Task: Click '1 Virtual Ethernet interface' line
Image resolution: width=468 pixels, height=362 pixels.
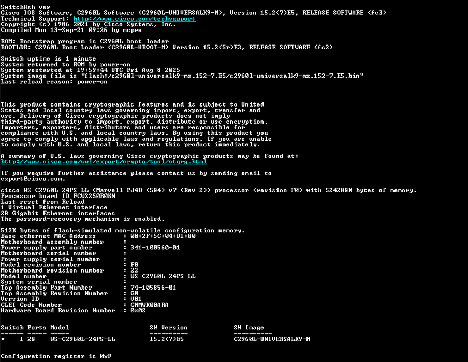Action: click(x=54, y=207)
